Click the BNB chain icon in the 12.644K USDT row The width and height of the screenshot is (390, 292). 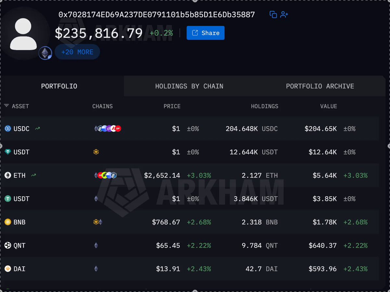click(96, 152)
